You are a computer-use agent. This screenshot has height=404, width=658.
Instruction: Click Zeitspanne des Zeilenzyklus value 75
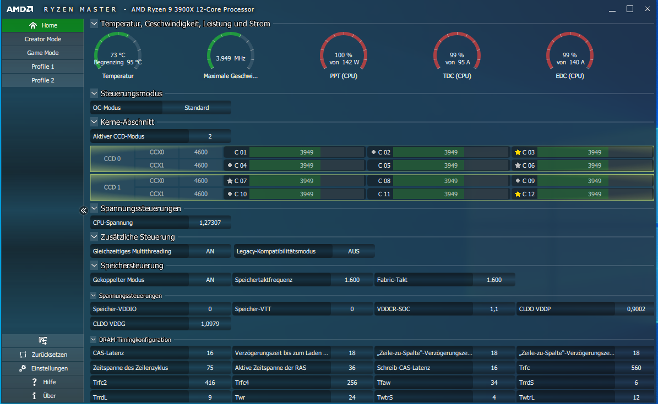point(210,368)
